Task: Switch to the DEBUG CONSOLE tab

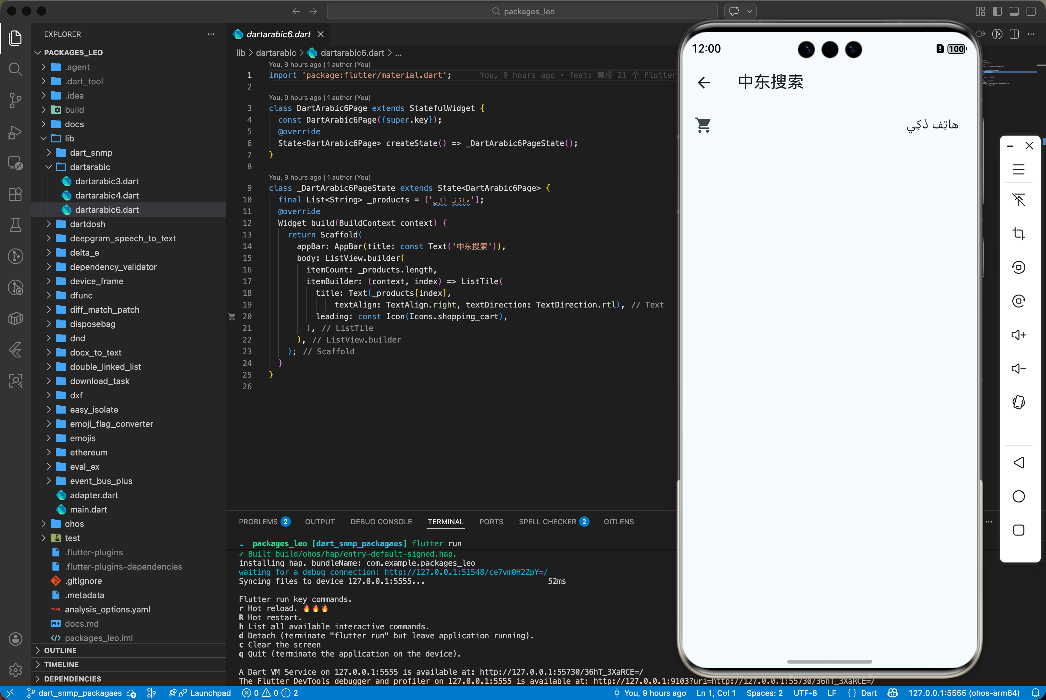Action: (381, 521)
